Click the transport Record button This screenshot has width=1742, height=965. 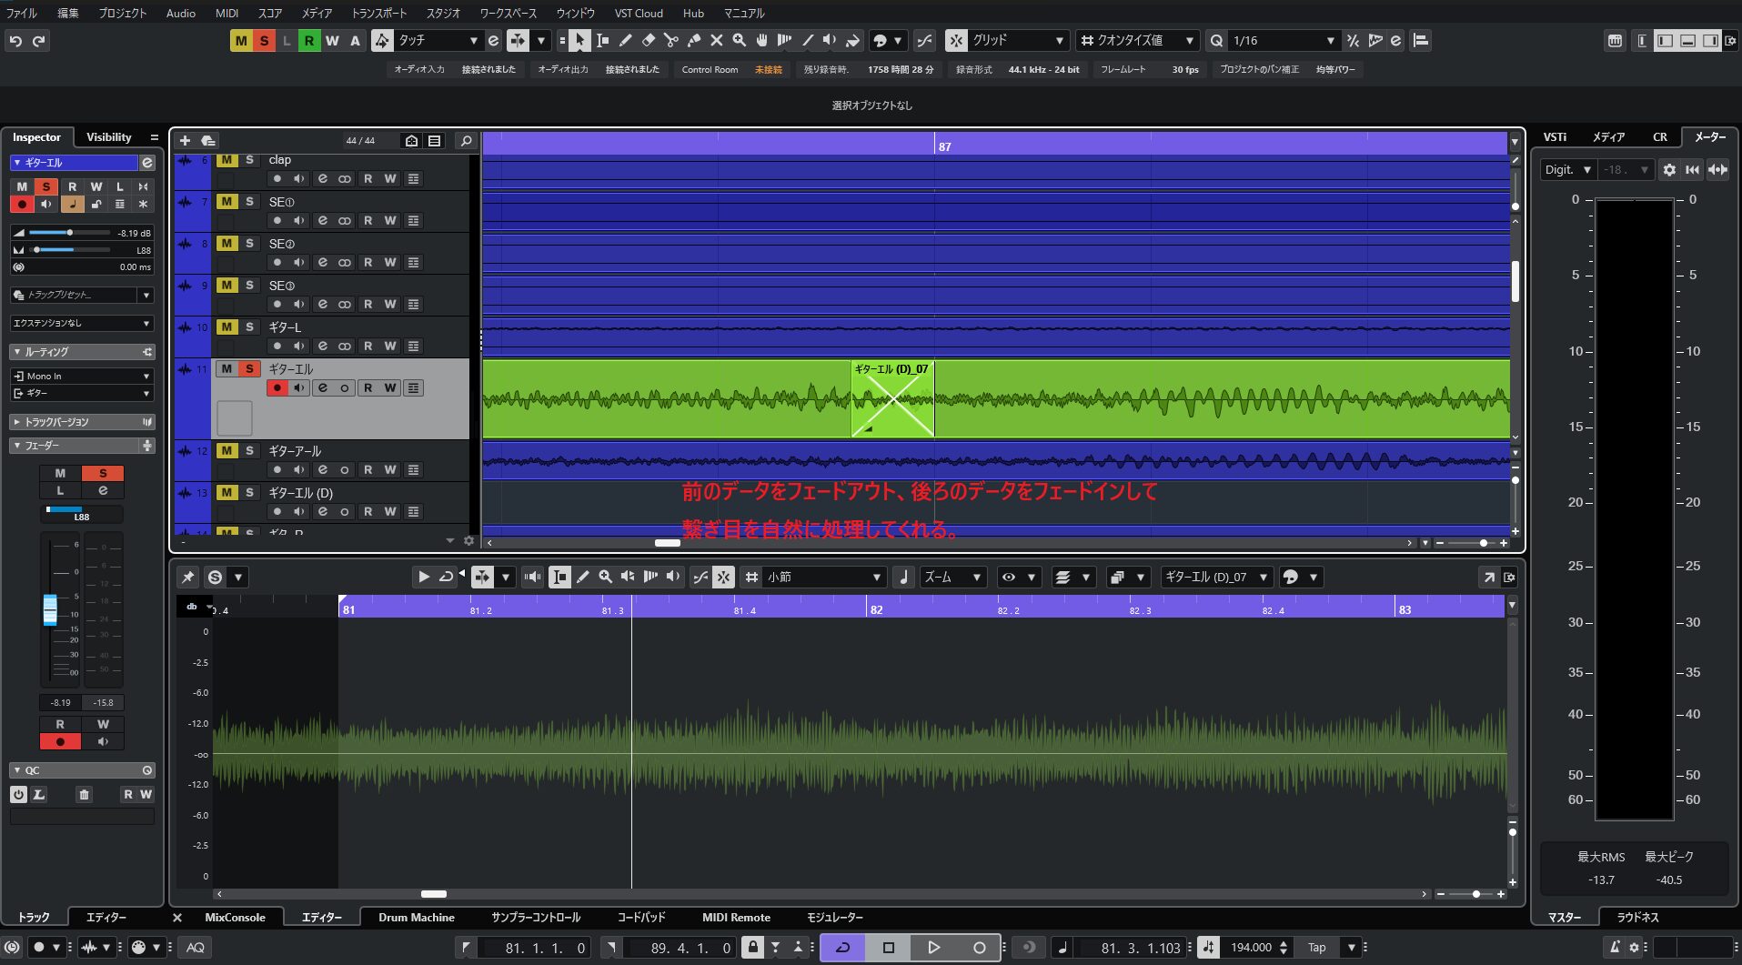(x=979, y=947)
